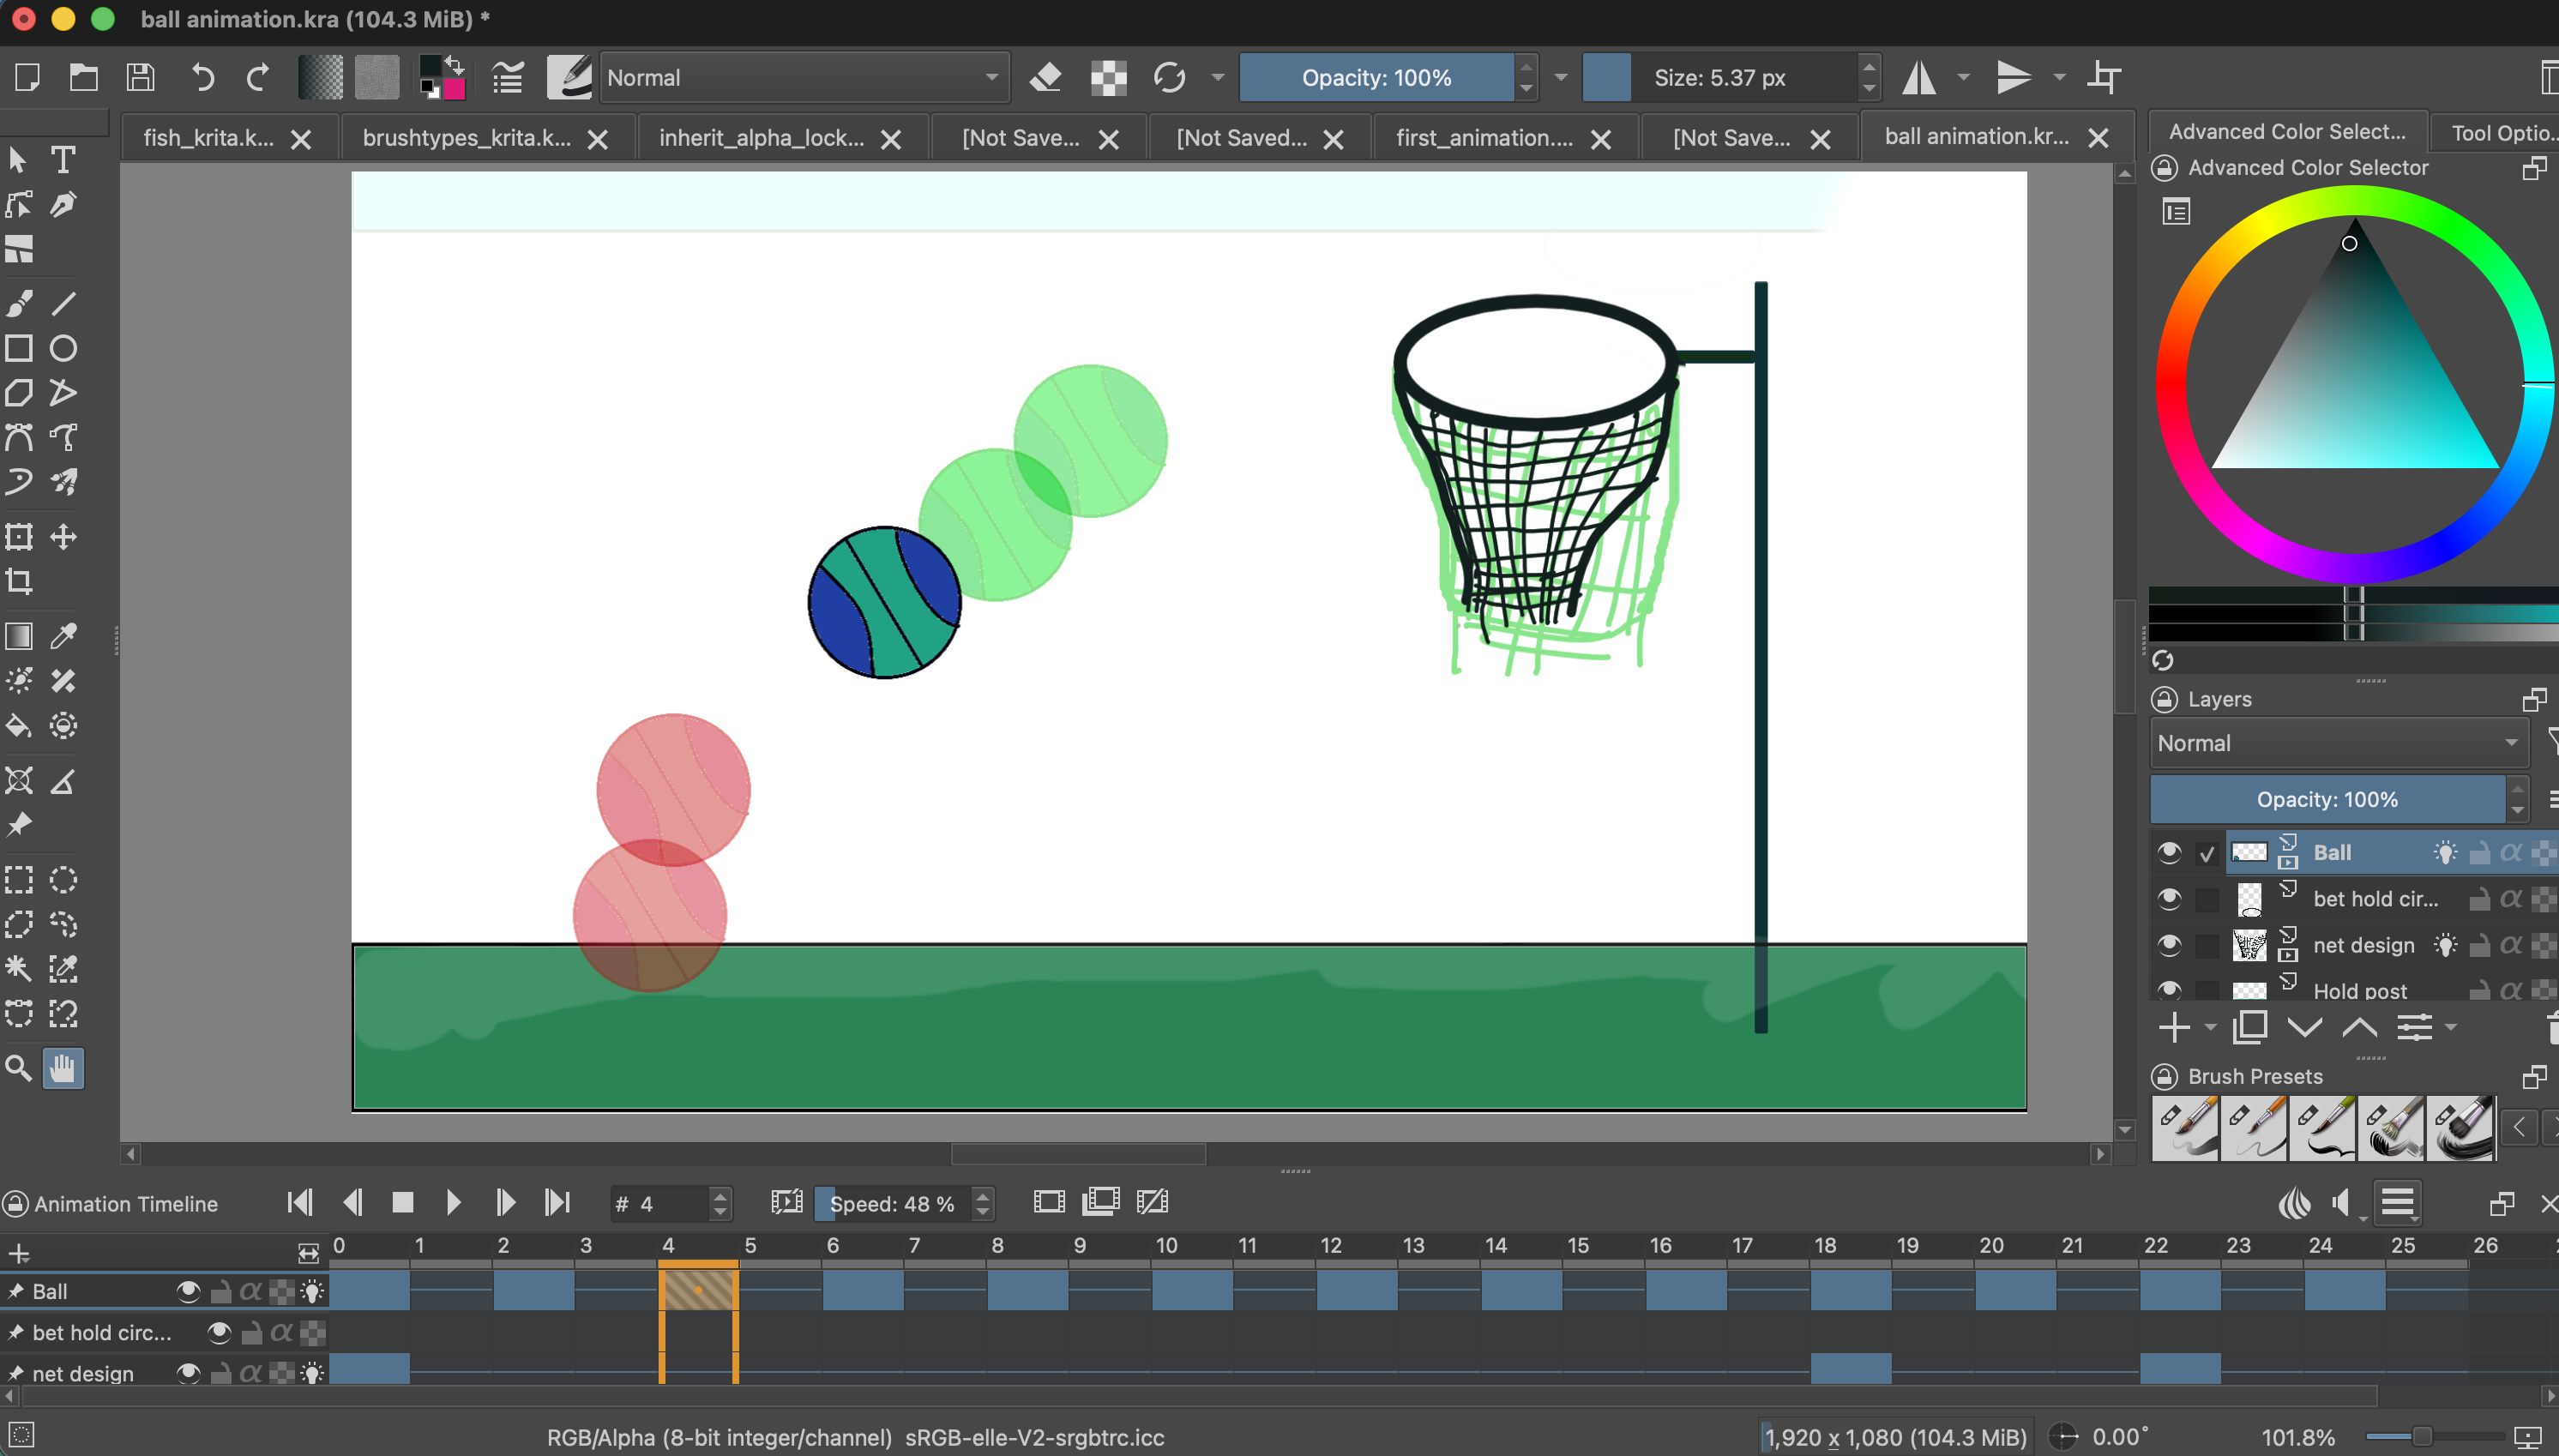The width and height of the screenshot is (2559, 1456).
Task: Toggle visibility of bet hold circ timeline track
Action: 219,1332
